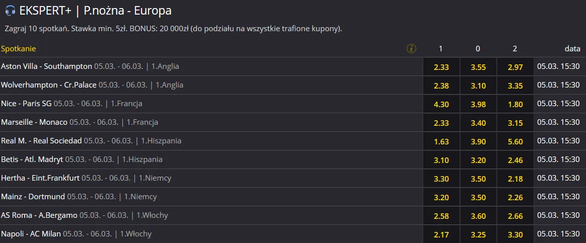
Task: Click the yellow info icon in header row
Action: coord(411,48)
